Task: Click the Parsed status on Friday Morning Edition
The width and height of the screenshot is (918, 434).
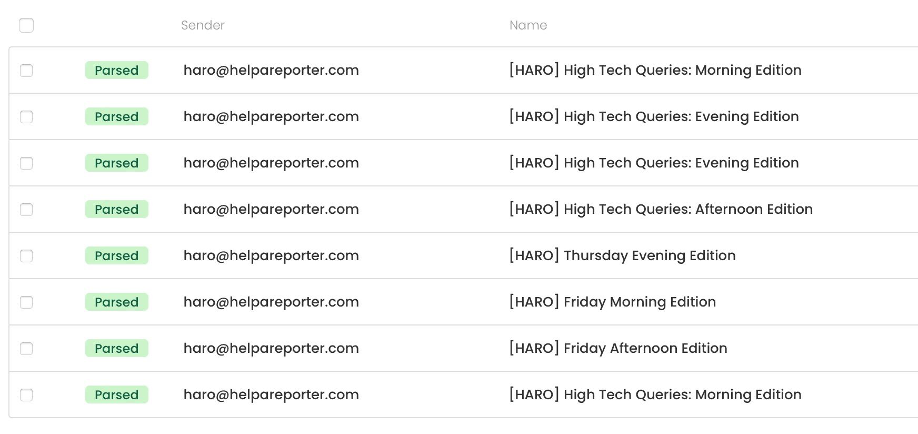Action: [117, 302]
